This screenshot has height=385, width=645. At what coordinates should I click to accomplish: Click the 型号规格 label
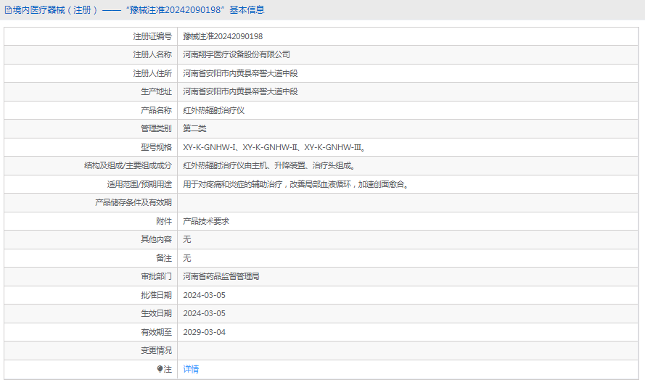tap(156, 147)
